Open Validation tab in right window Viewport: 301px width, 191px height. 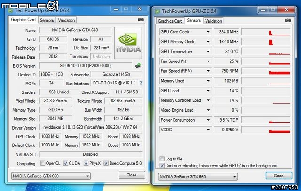(213, 21)
